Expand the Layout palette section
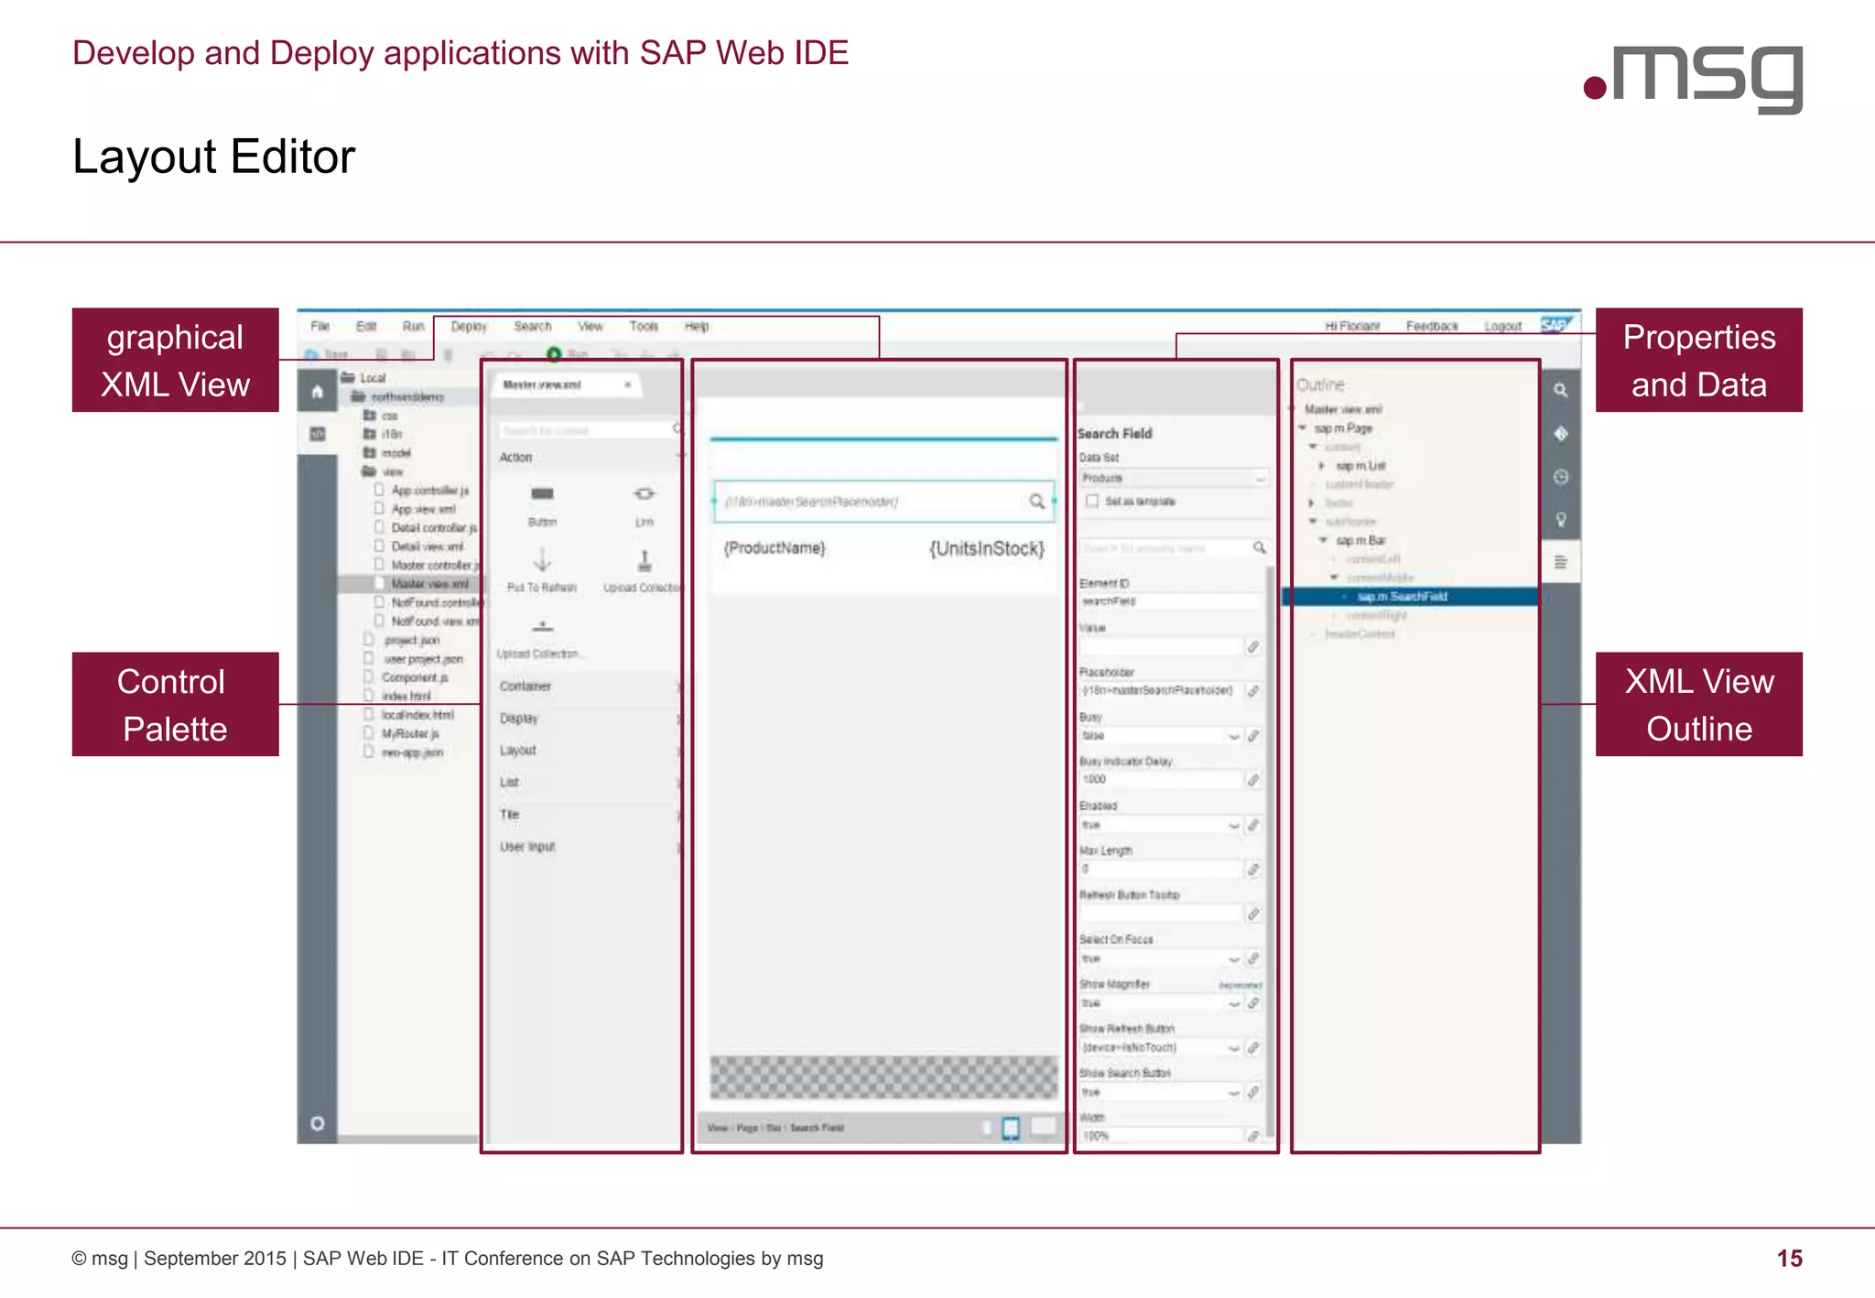The height and width of the screenshot is (1298, 1875). pyautogui.click(x=587, y=751)
